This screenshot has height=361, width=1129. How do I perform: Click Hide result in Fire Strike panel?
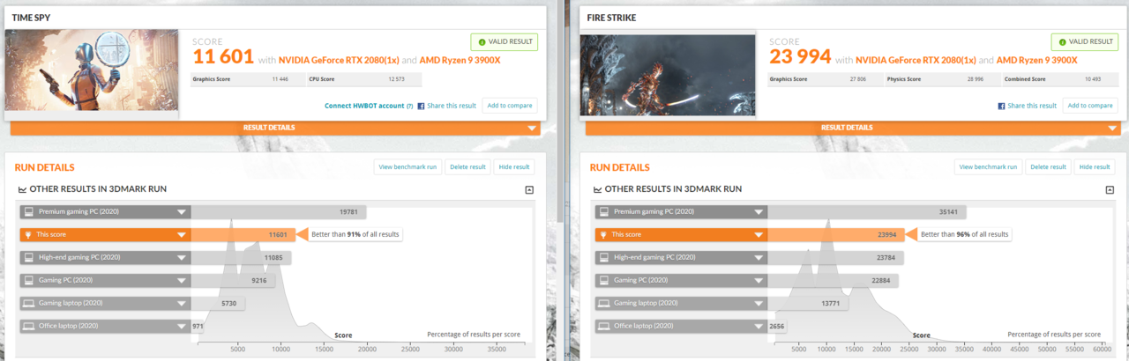click(1095, 166)
